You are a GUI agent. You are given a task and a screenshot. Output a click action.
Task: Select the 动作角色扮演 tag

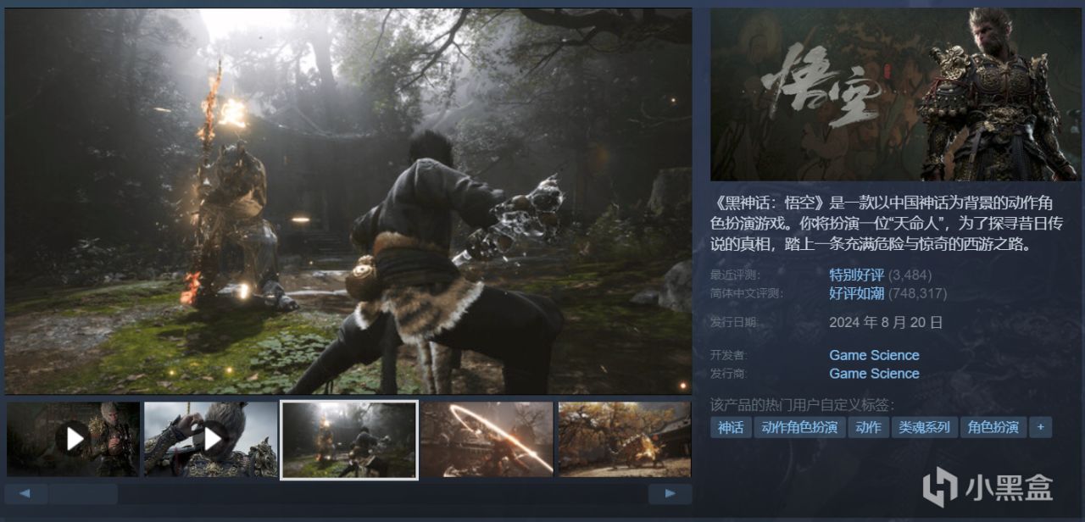click(799, 427)
